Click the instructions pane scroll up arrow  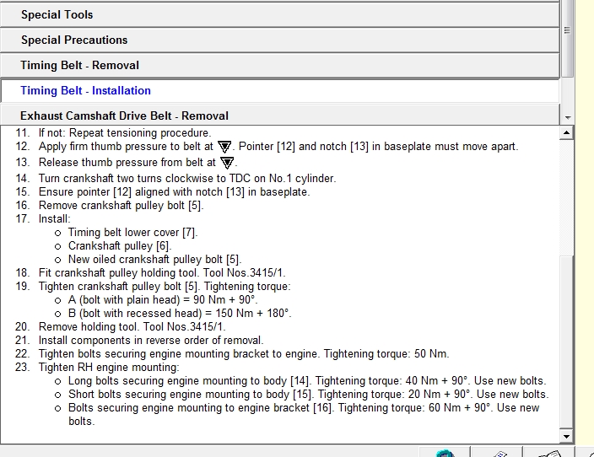567,132
